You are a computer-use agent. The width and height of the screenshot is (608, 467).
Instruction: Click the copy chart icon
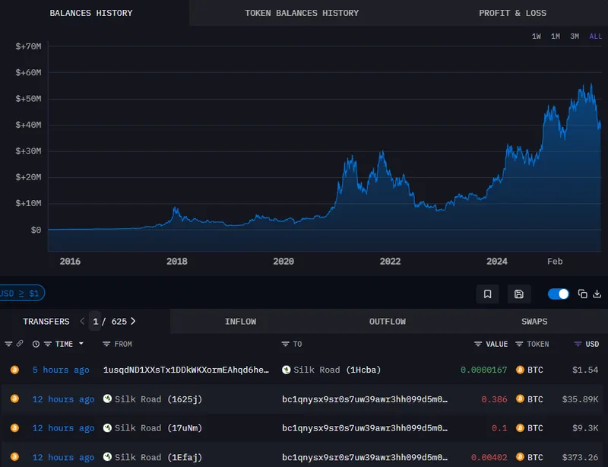[x=582, y=293]
